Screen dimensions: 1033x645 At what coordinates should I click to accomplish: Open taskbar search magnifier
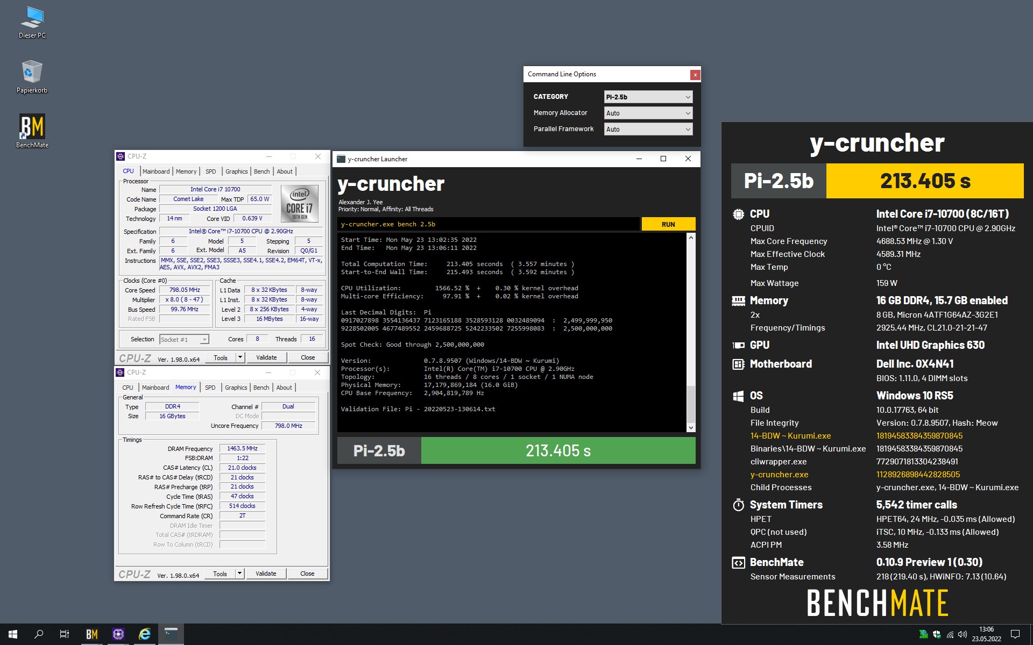pyautogui.click(x=39, y=634)
